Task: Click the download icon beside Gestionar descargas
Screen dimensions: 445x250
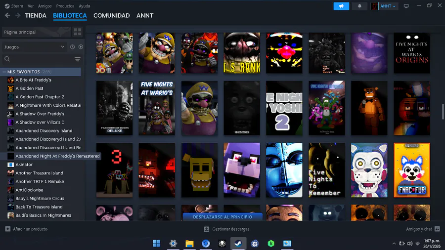Action: (x=206, y=229)
